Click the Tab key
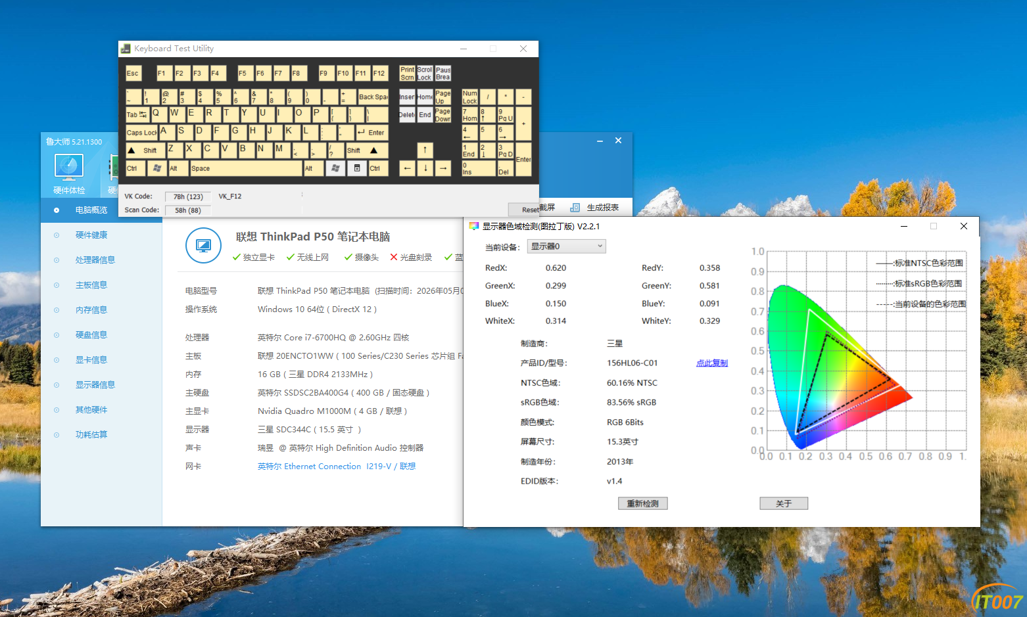The height and width of the screenshot is (617, 1027). tap(137, 115)
